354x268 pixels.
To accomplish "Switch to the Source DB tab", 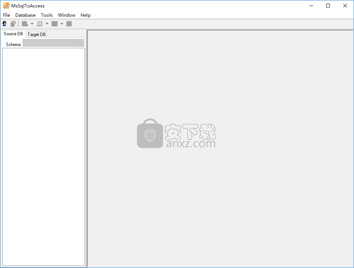I will 13,34.
